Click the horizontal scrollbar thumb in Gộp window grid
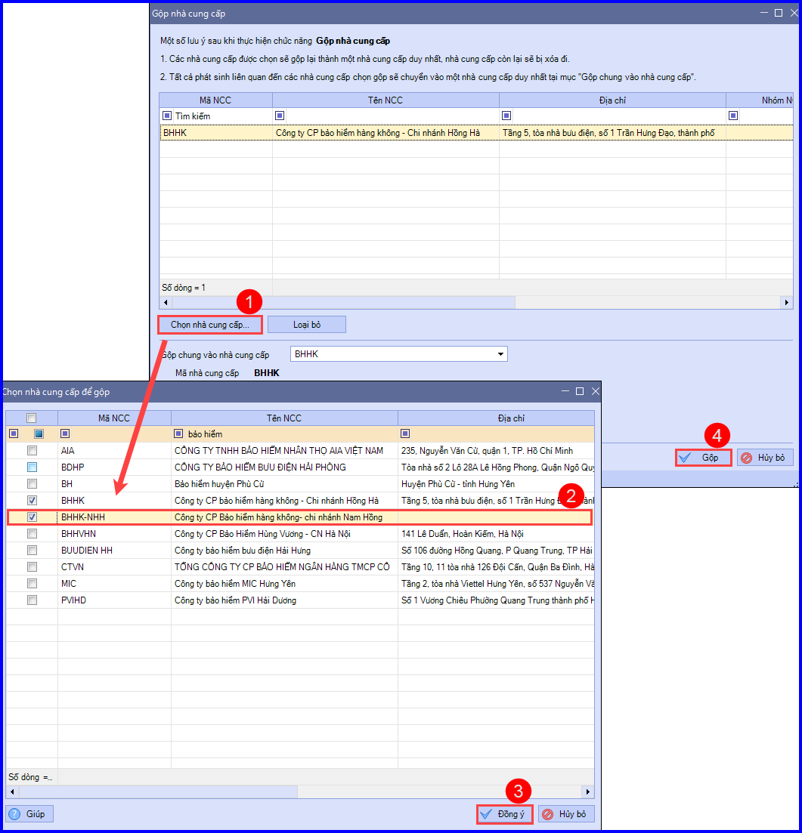This screenshot has height=833, width=802. click(344, 302)
